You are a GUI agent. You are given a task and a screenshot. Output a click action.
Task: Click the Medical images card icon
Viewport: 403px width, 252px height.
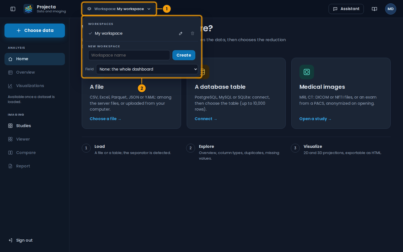click(307, 72)
